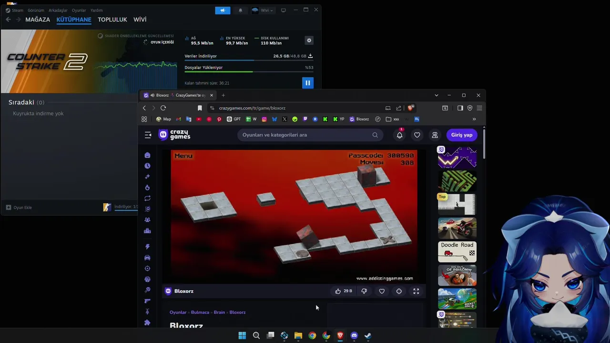
Task: Open the Map bookmark
Action: tap(163, 119)
